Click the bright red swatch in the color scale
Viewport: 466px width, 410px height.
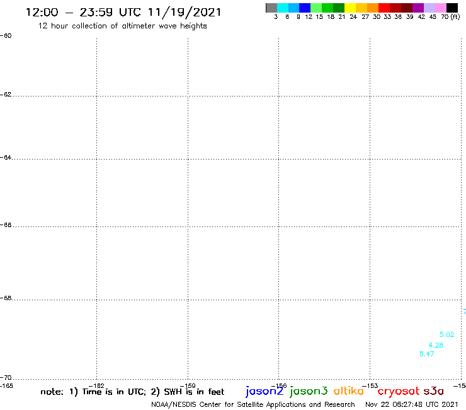pyautogui.click(x=384, y=8)
